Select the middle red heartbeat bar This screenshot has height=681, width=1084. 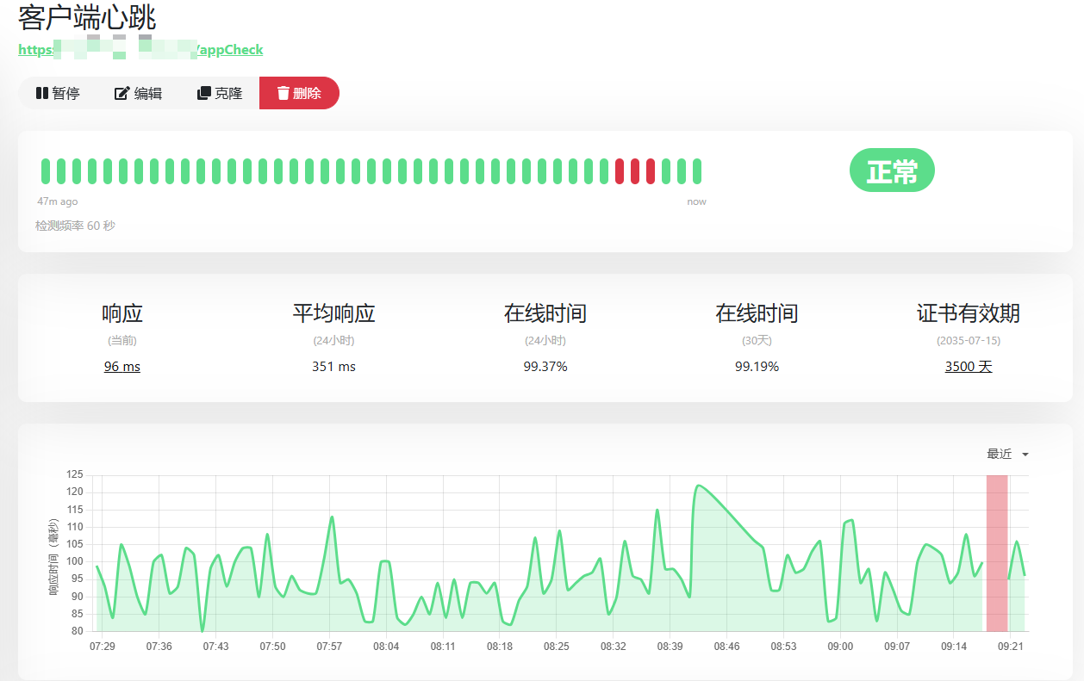click(635, 171)
